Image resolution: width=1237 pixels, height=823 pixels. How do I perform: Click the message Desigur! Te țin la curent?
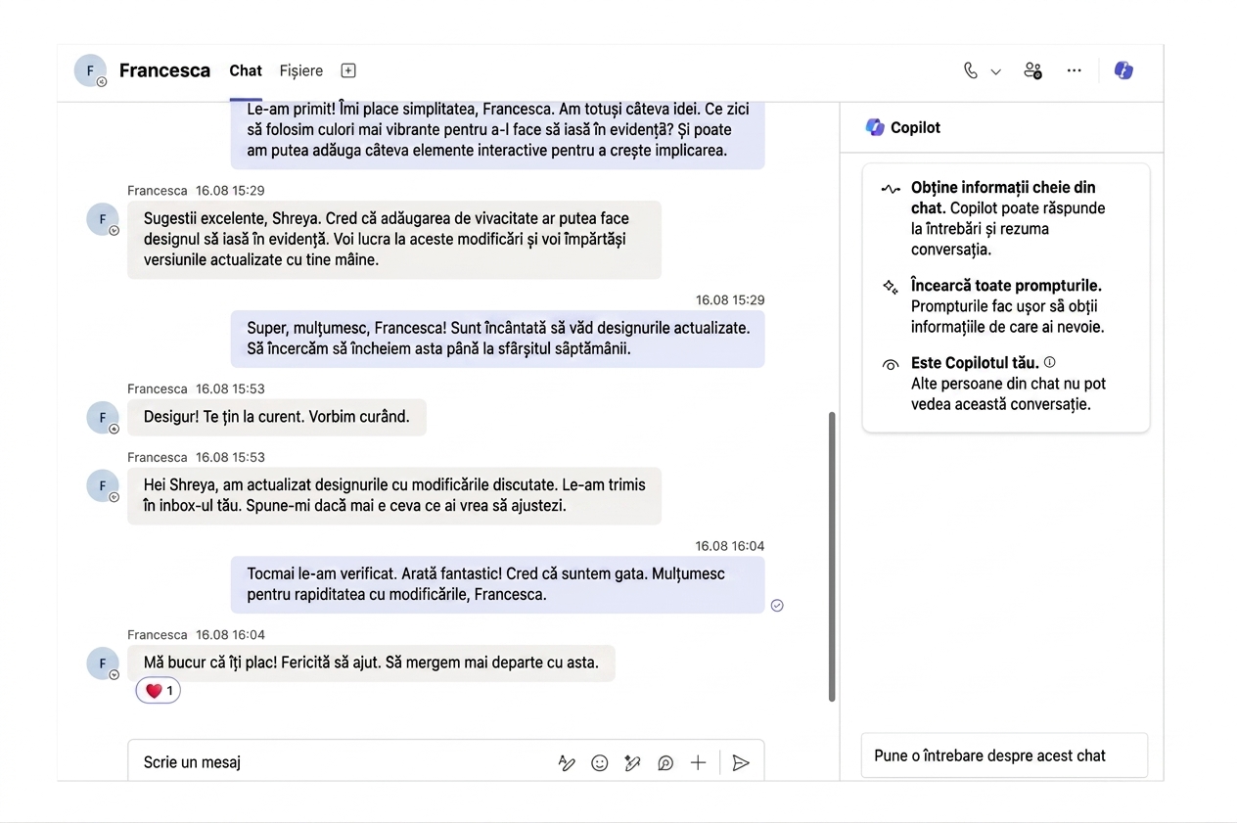[277, 417]
